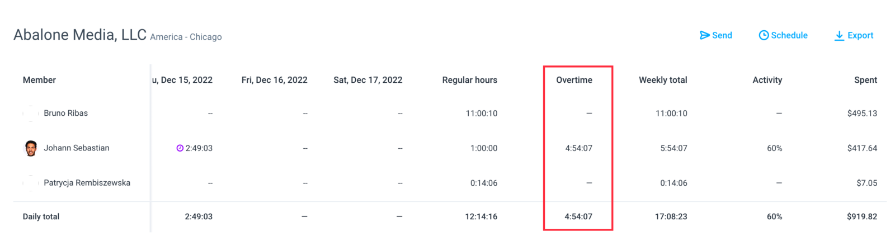Click the Schedule clock icon
Viewport: 895px width, 245px height.
(x=764, y=35)
